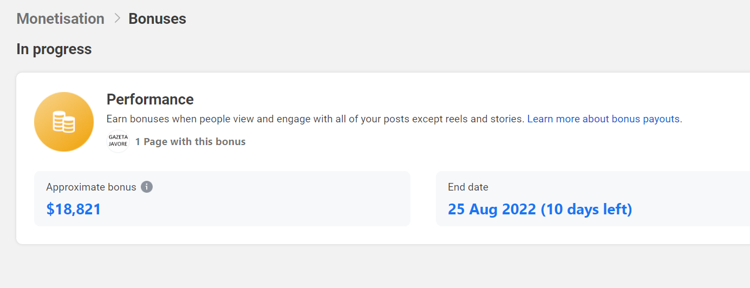Click the Performance bonus title
The image size is (750, 288).
(x=150, y=100)
